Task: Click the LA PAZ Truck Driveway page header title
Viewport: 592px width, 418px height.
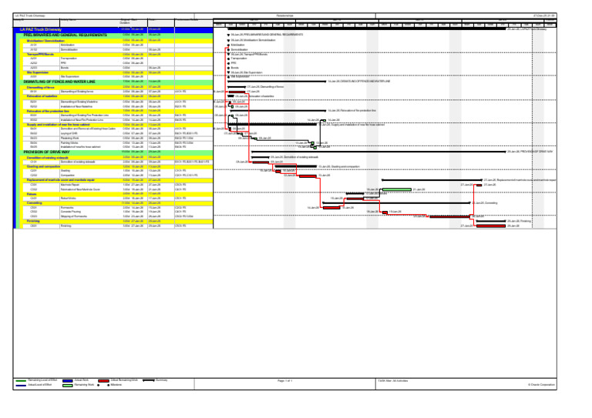Action: click(x=30, y=16)
